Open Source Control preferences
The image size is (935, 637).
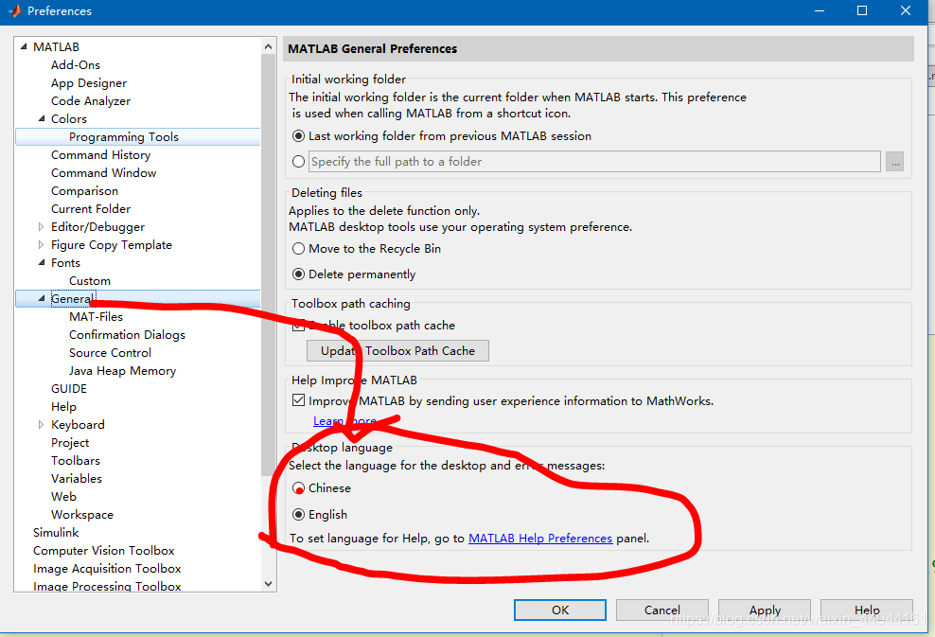point(111,352)
